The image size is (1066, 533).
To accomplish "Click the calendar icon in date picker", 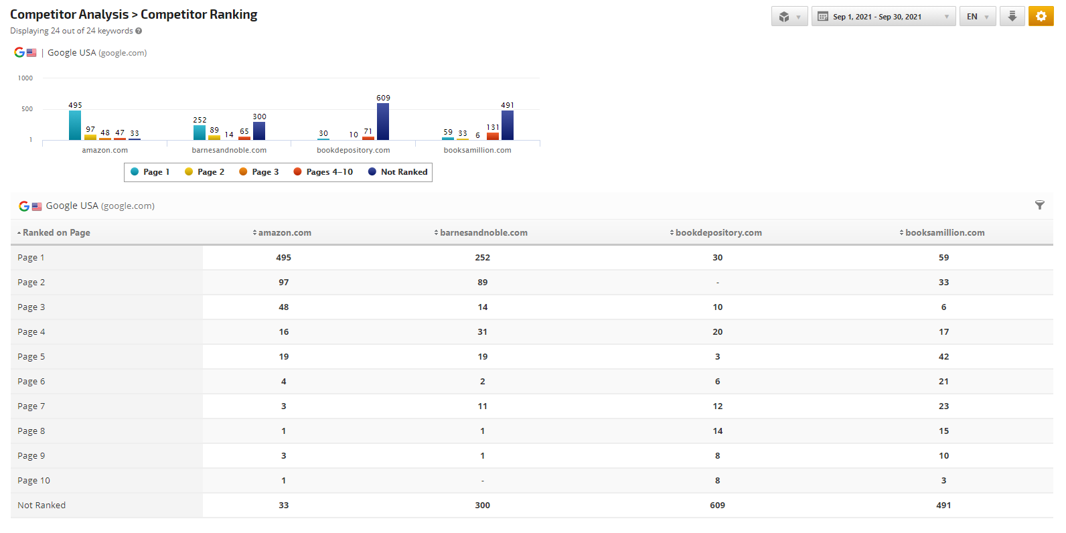I will coord(823,17).
